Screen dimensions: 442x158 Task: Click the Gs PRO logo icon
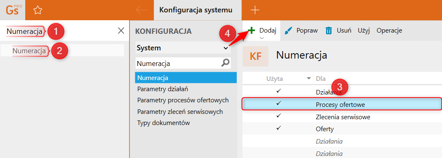pyautogui.click(x=12, y=10)
